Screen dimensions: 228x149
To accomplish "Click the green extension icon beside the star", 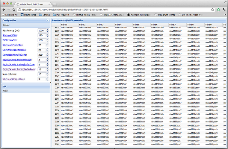I will pos(218,9).
